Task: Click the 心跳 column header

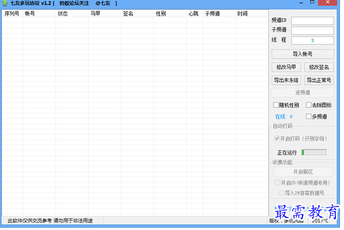Action: tap(194, 14)
